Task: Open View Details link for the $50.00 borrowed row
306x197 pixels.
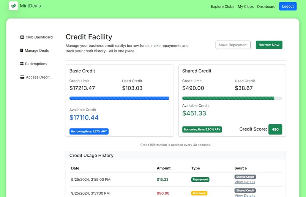Action: (245, 195)
